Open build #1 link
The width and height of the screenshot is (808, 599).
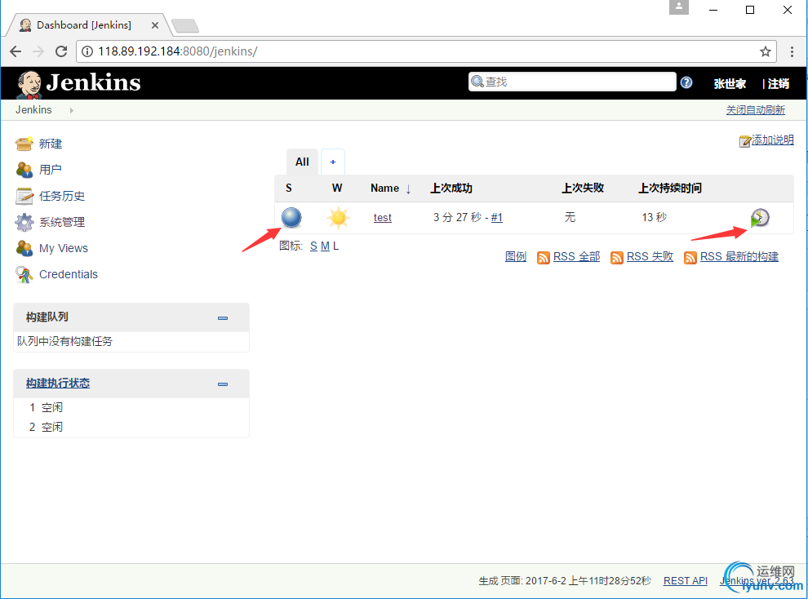(x=497, y=218)
